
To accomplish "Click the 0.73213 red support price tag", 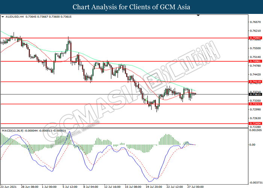I will point(255,104).
